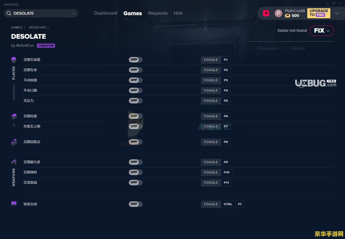Enable the 不会饥饿 switch

tap(136, 80)
